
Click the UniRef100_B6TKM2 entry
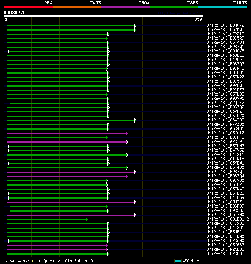tap(225, 146)
